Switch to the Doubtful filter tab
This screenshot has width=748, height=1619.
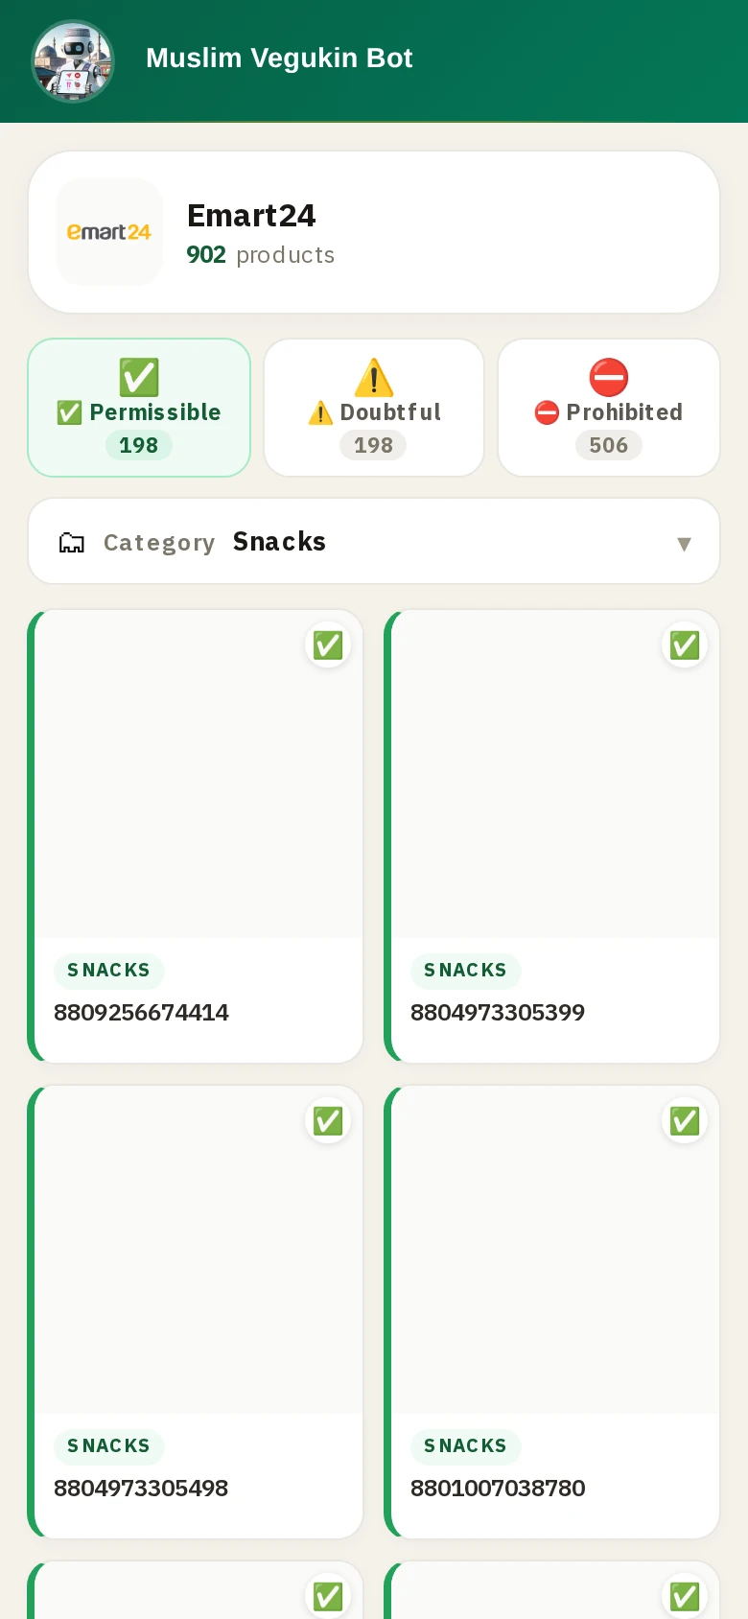(x=374, y=408)
